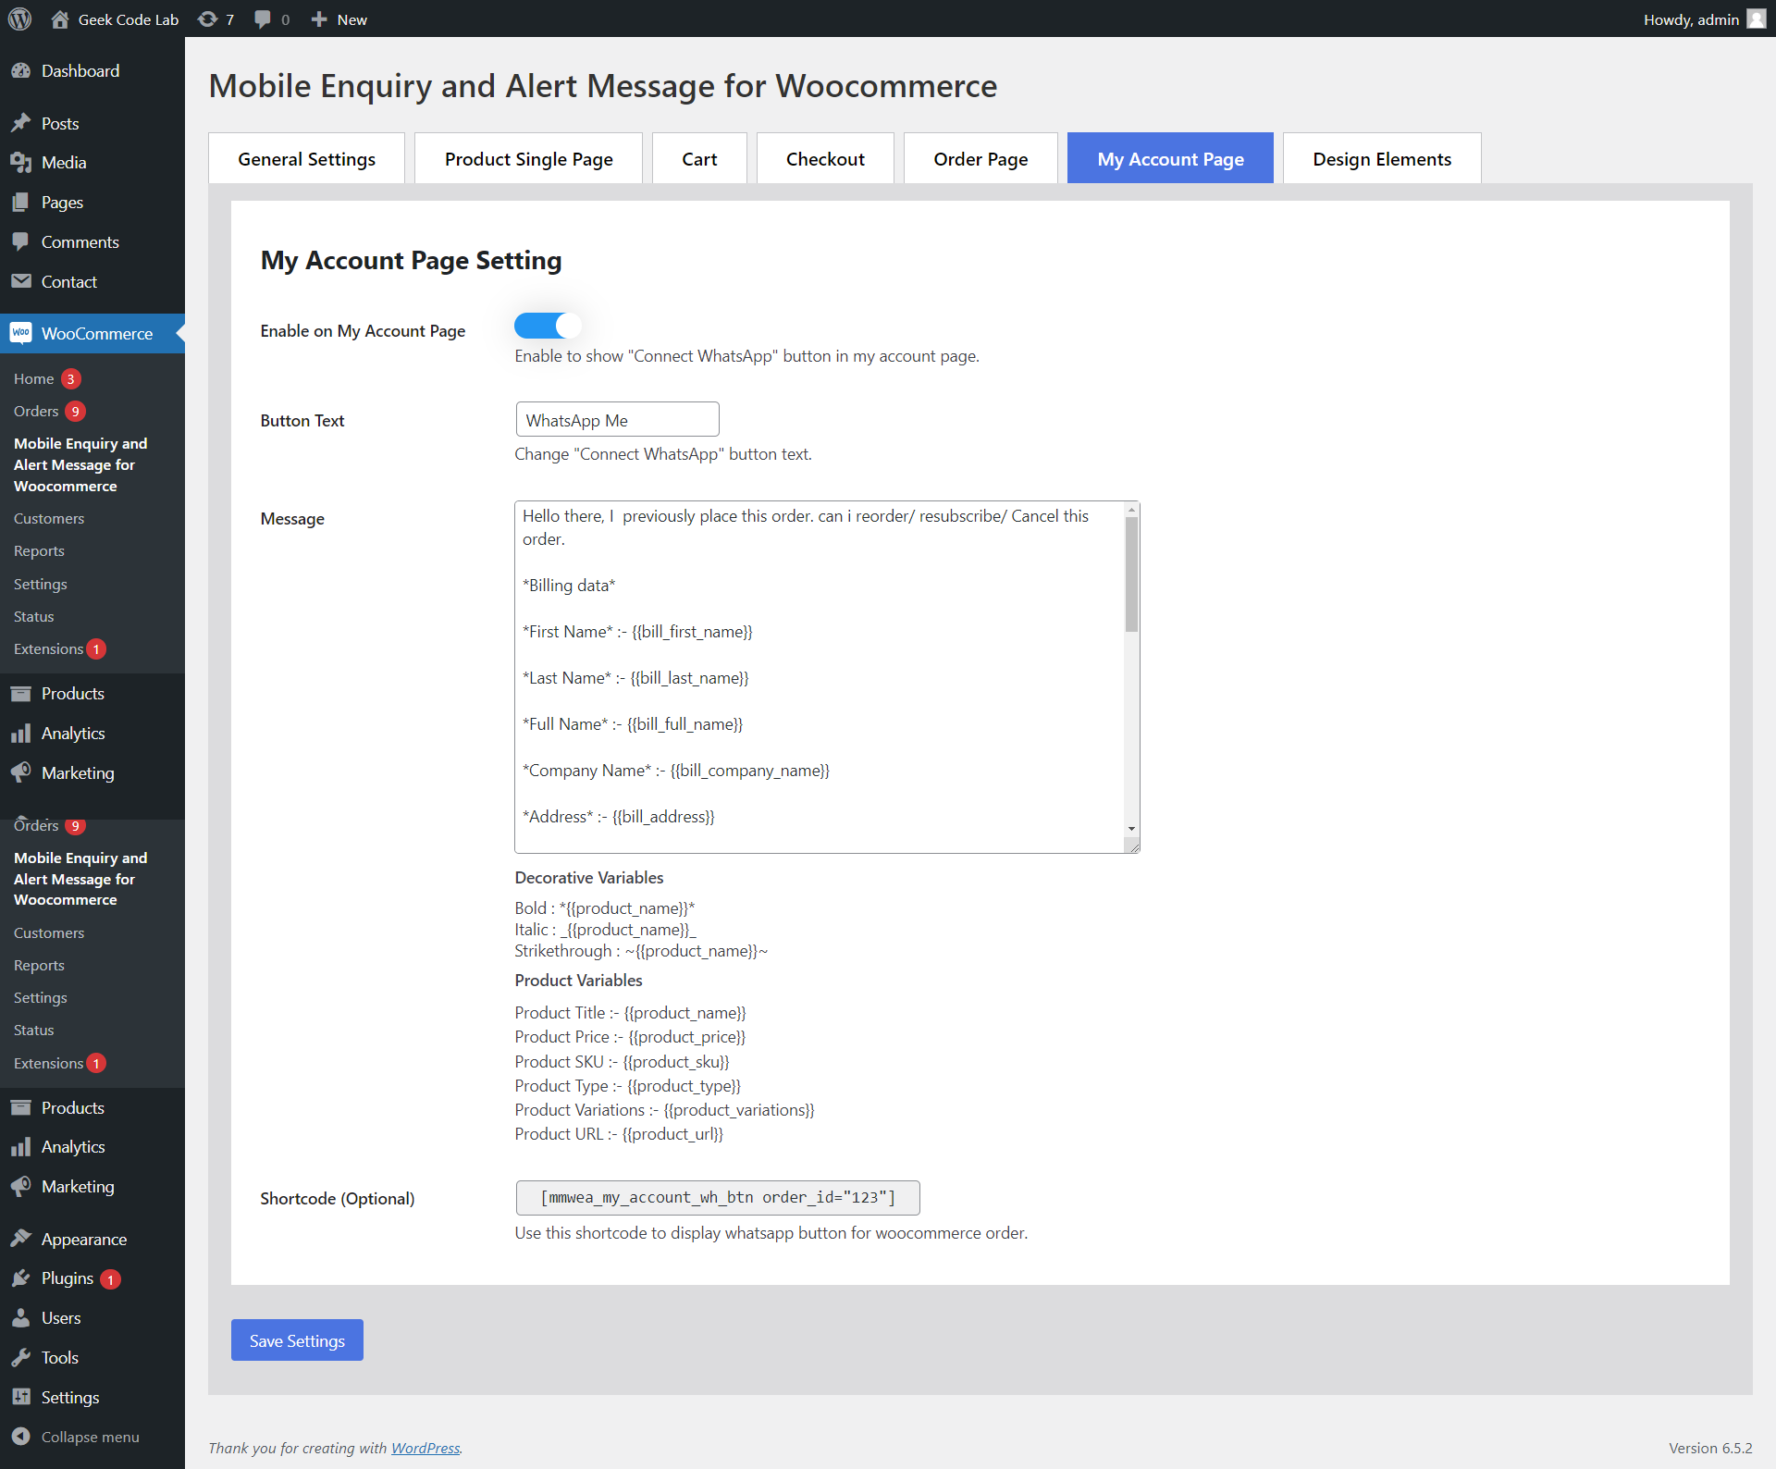Go to the Dashboard menu icon
Image resolution: width=1776 pixels, height=1469 pixels.
click(x=21, y=71)
